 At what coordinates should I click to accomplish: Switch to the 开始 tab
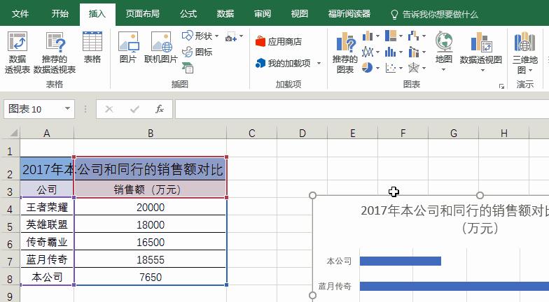pyautogui.click(x=60, y=14)
